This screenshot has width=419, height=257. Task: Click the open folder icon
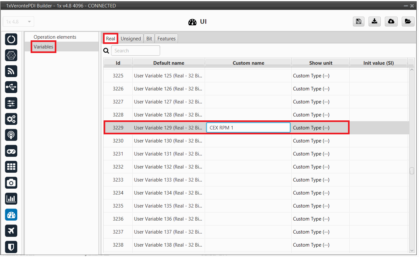pyautogui.click(x=407, y=21)
